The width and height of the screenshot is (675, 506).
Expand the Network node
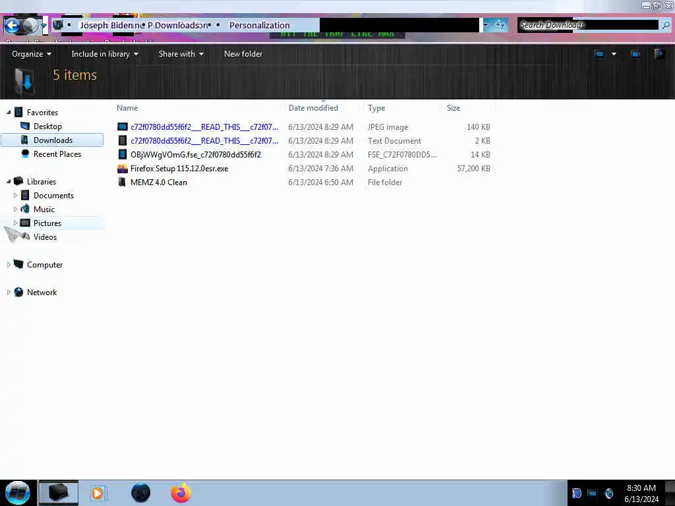pyautogui.click(x=9, y=292)
